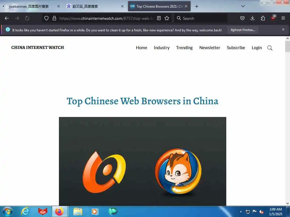Image resolution: width=290 pixels, height=217 pixels.
Task: Open the Windows Start menu orb
Action: click(8, 211)
